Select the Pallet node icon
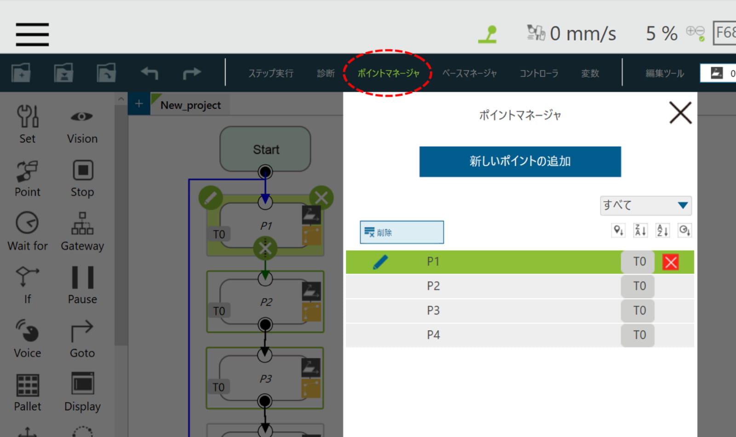Viewport: 736px width, 437px height. (x=28, y=385)
